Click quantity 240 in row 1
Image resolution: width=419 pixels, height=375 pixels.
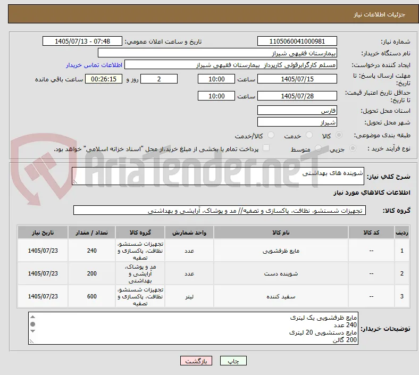[x=91, y=251]
